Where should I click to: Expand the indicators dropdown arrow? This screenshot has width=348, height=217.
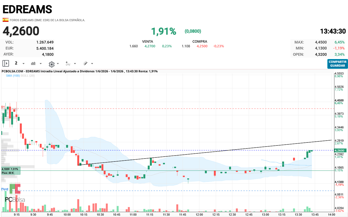click(x=75, y=64)
